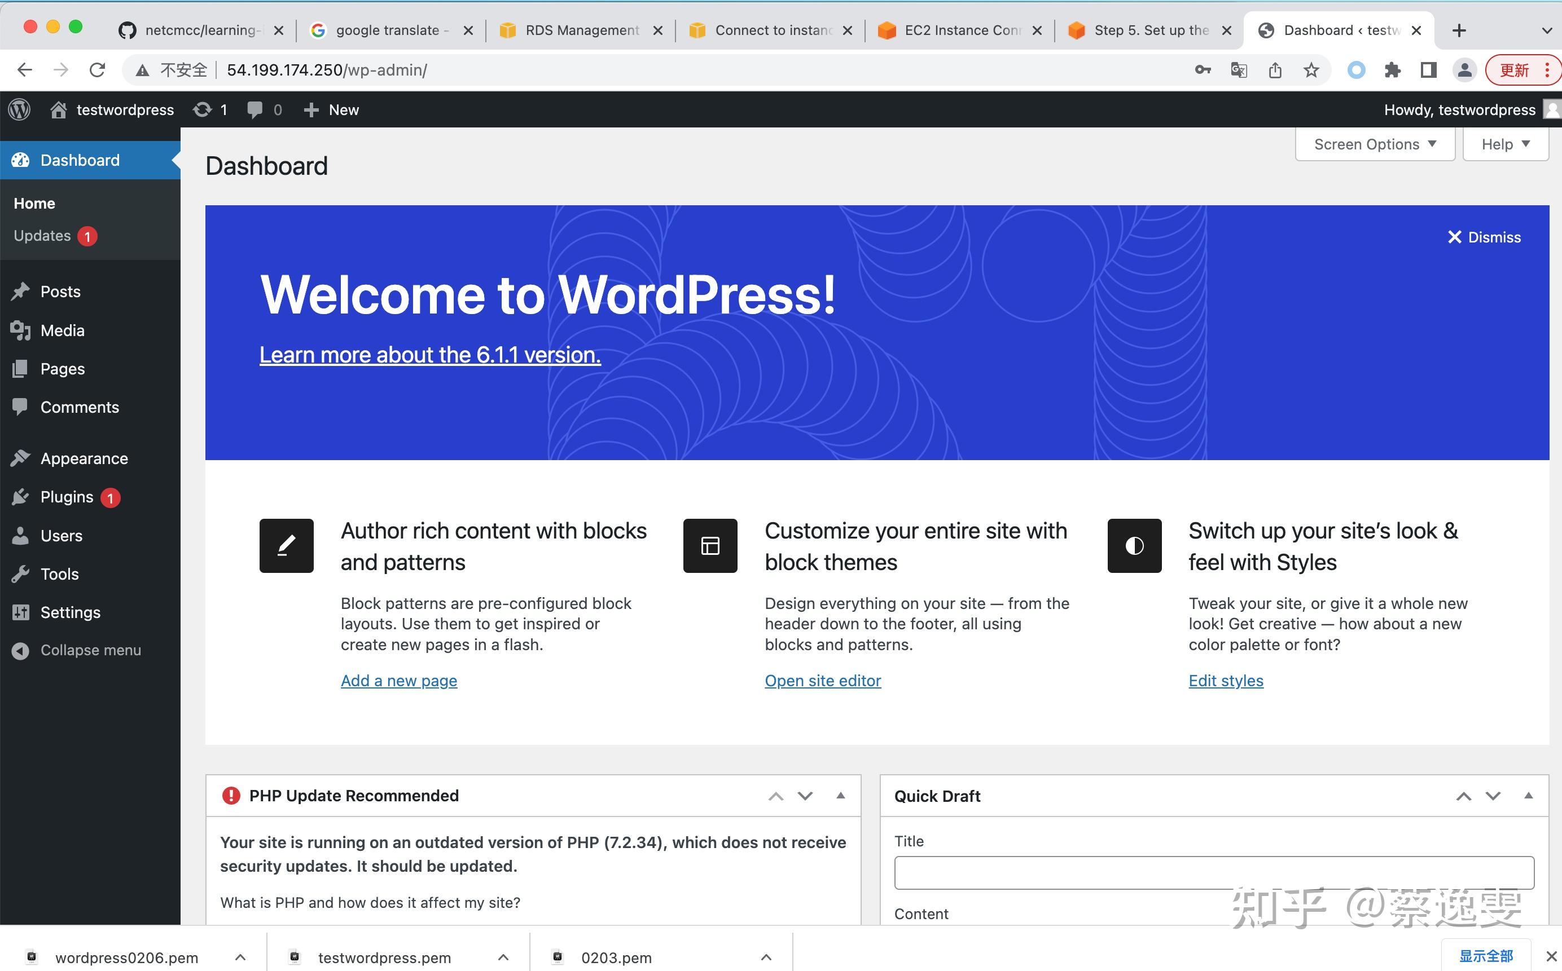Open Learn more about the 6.1.1 version
The image size is (1562, 971).
430,354
